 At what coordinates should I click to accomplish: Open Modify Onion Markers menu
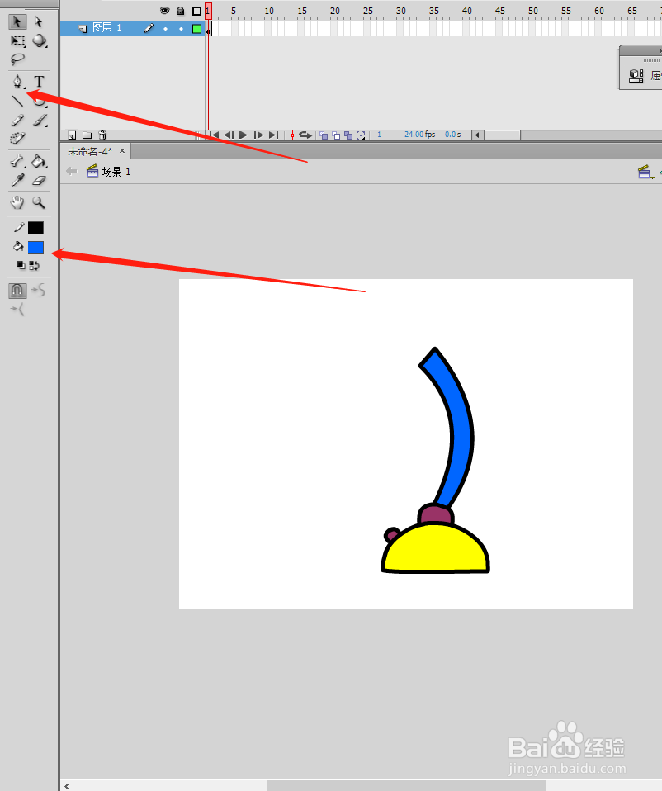(361, 135)
